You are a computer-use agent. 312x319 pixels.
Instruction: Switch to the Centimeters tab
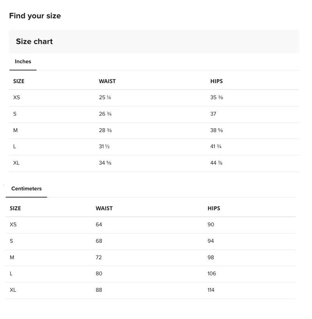[x=27, y=189]
